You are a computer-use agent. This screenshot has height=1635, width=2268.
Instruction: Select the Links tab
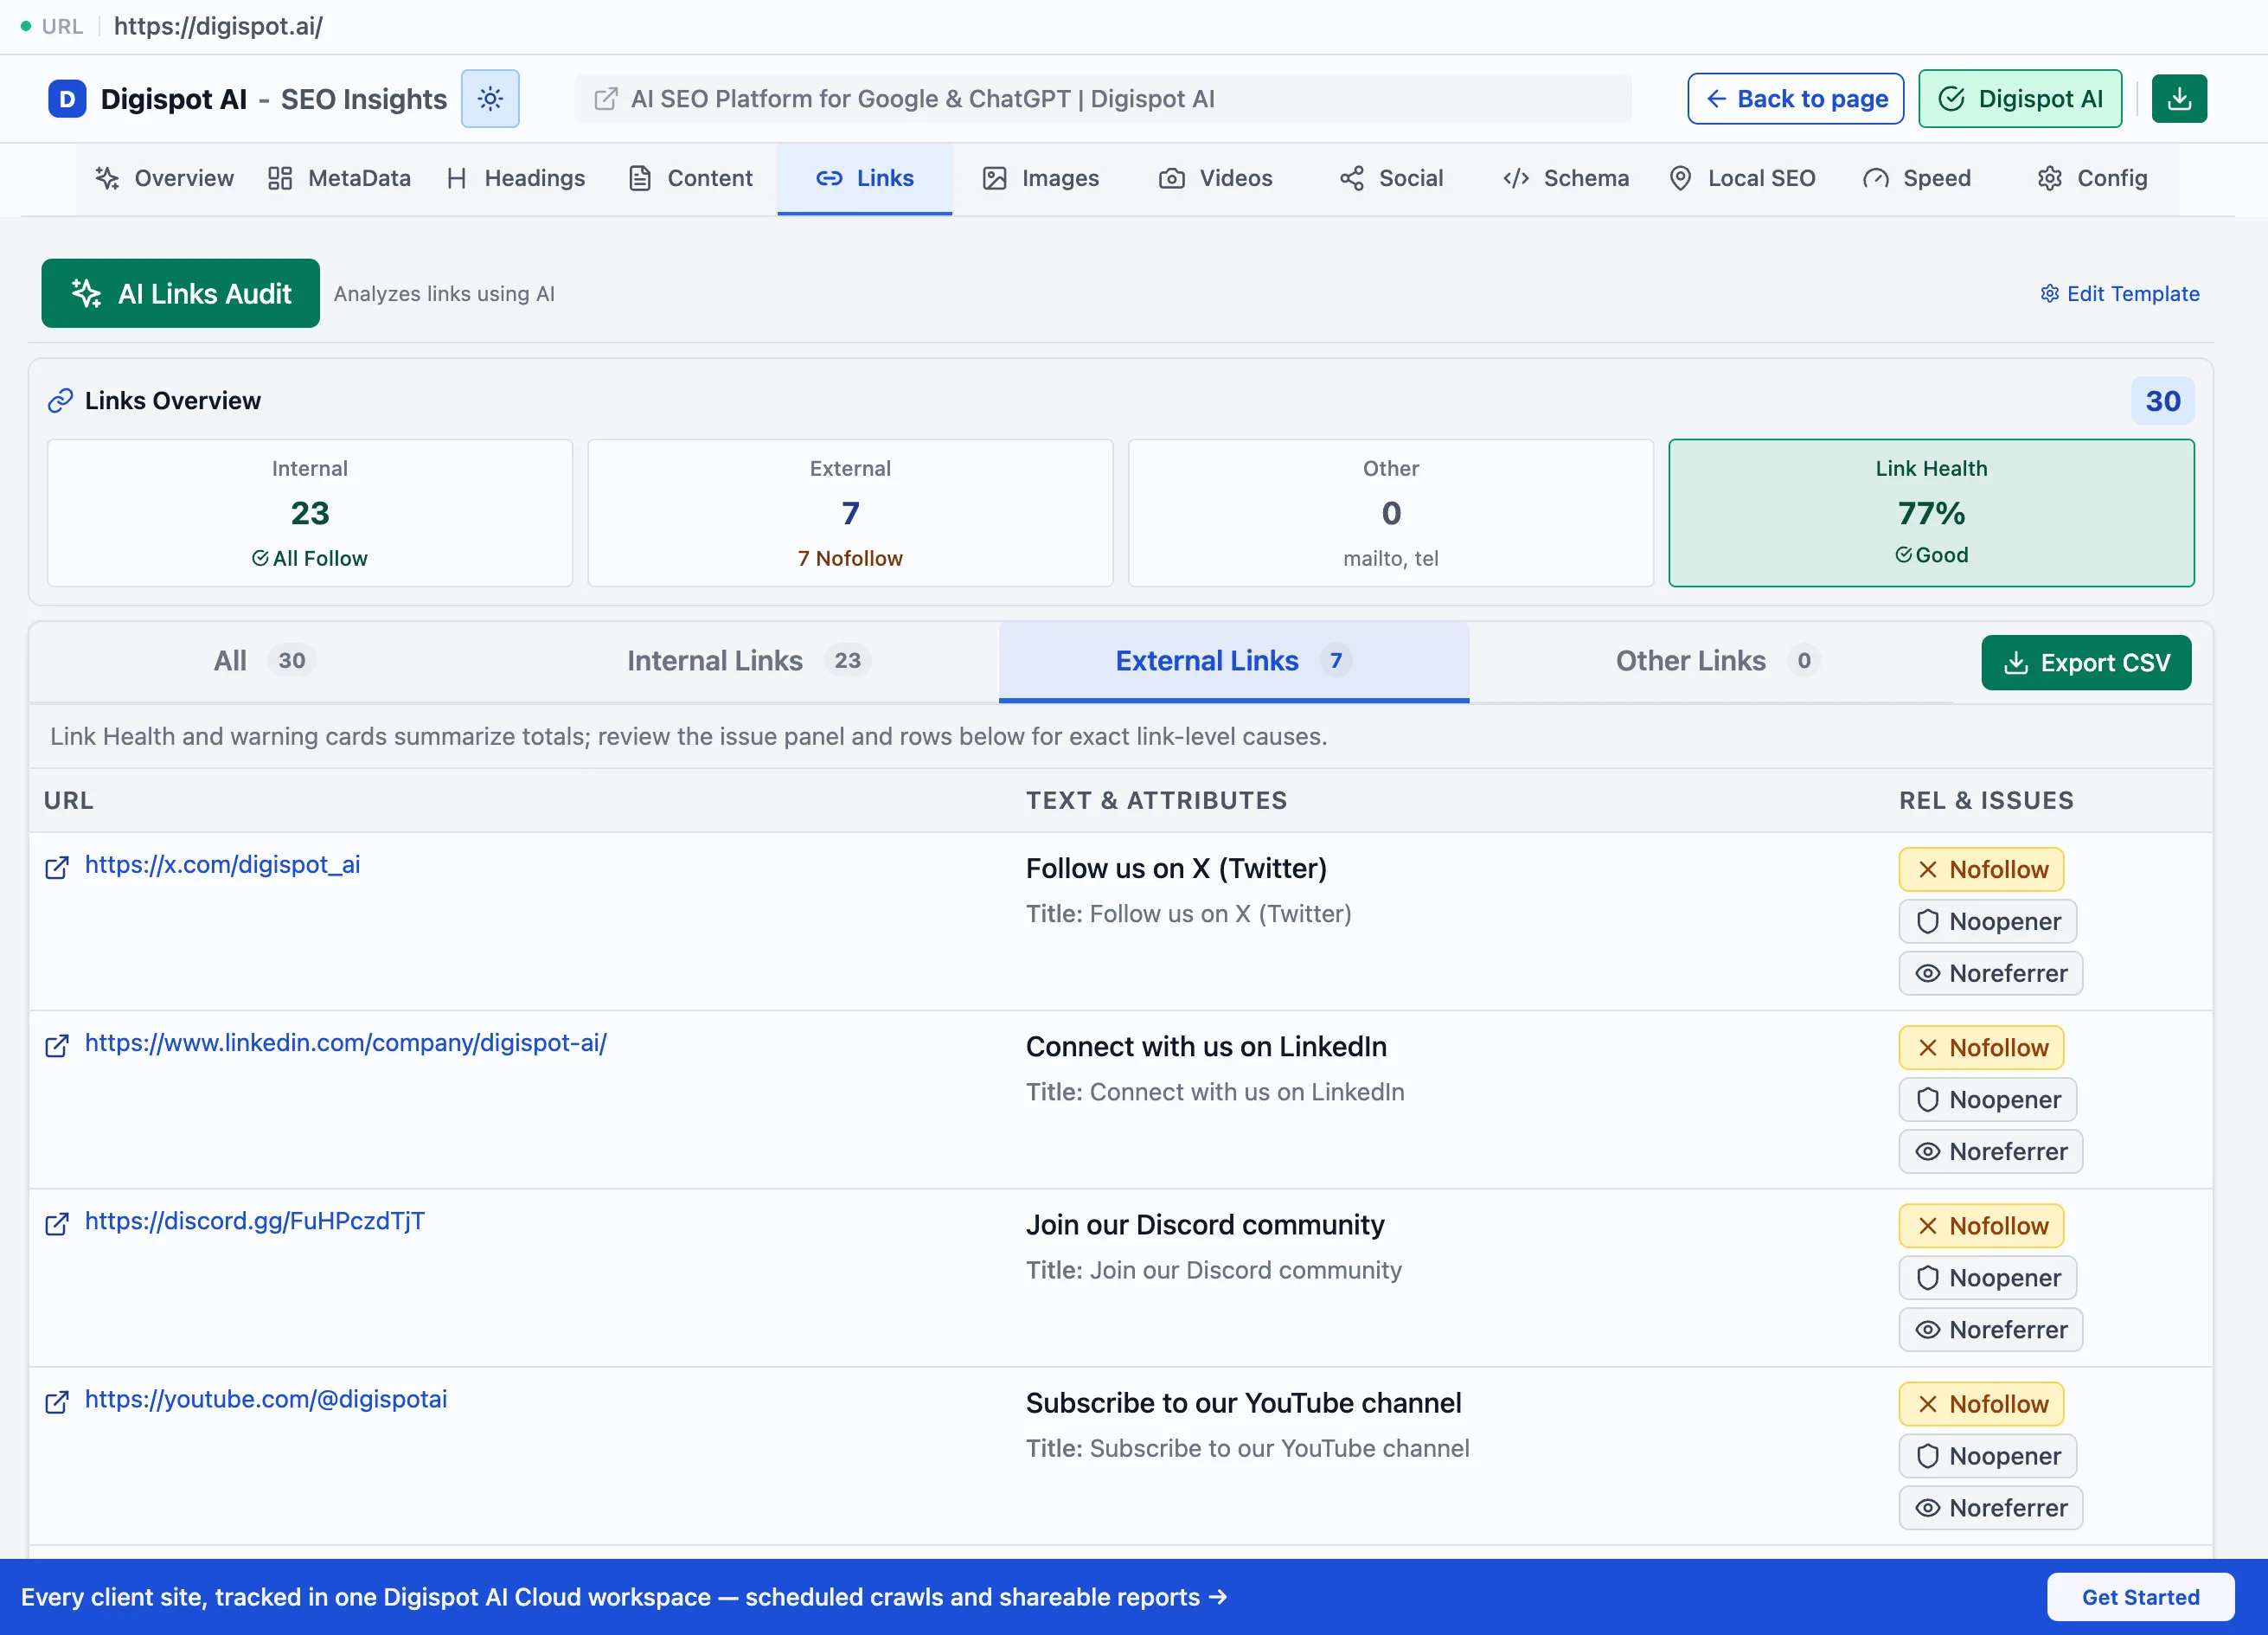(865, 178)
